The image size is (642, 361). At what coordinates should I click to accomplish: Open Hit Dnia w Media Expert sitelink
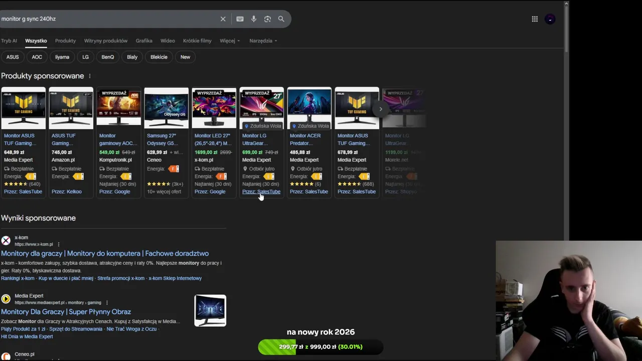point(27,336)
